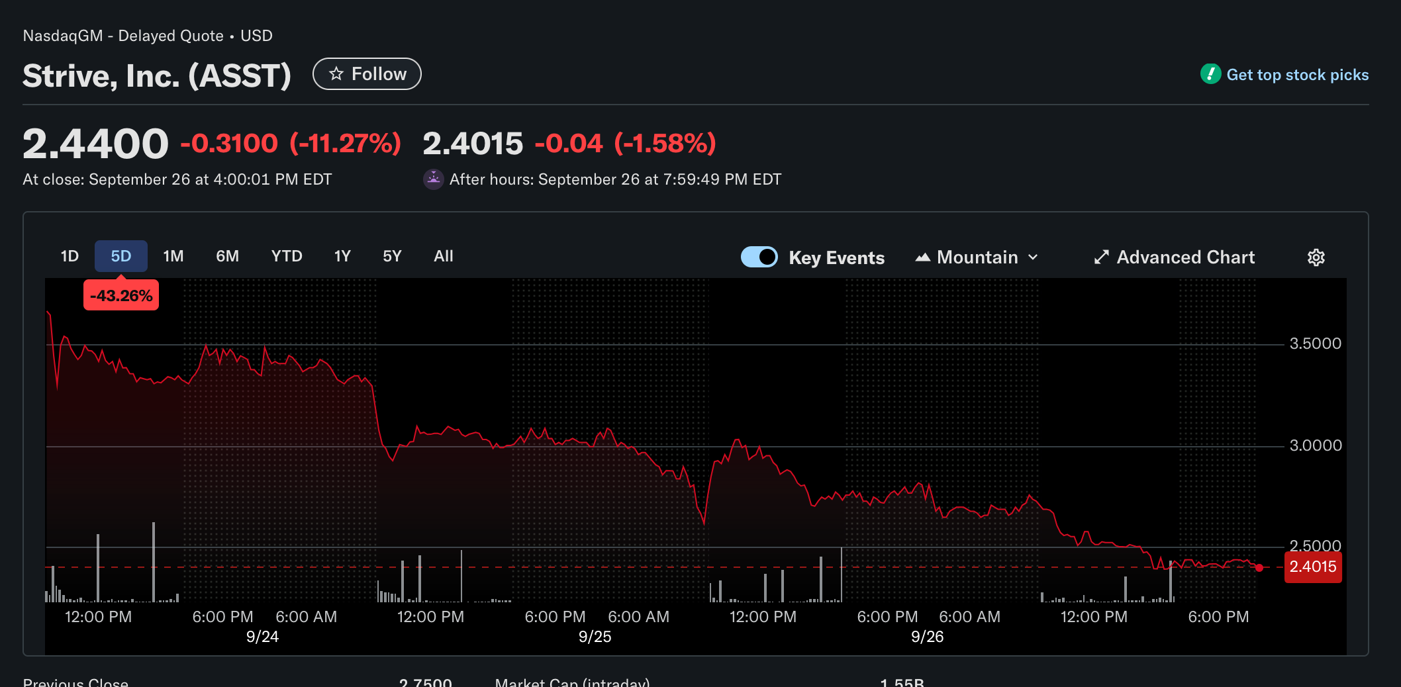Show the YTD chart range

point(287,256)
